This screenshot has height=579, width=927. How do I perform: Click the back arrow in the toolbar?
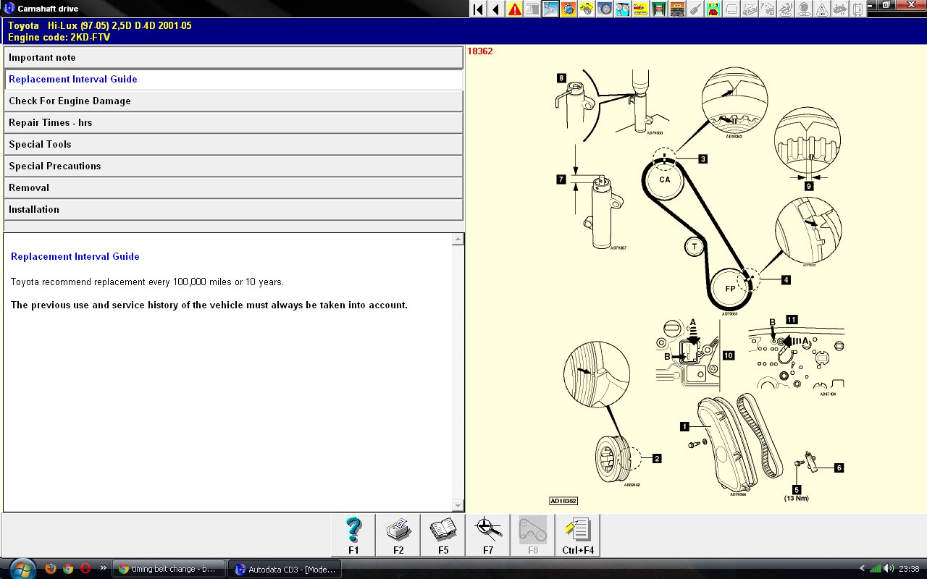(x=496, y=9)
